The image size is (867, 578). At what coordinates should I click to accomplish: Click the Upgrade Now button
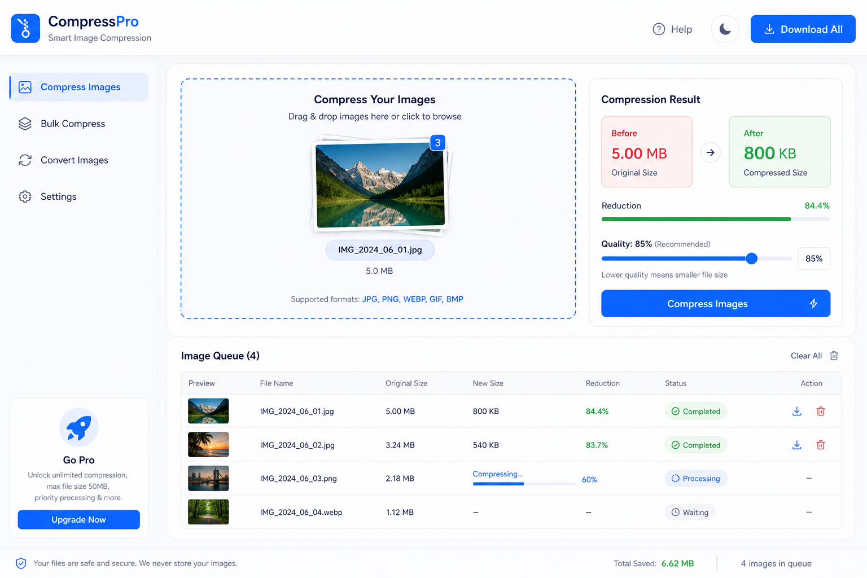tap(79, 520)
